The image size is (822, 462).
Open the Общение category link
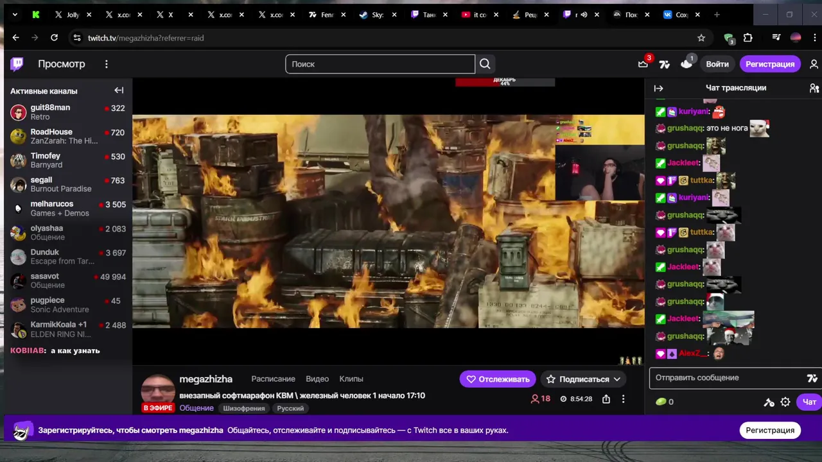(x=197, y=408)
